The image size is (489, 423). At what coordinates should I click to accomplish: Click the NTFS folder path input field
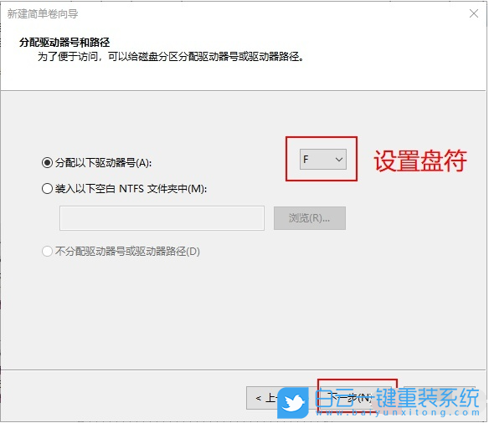pyautogui.click(x=162, y=218)
